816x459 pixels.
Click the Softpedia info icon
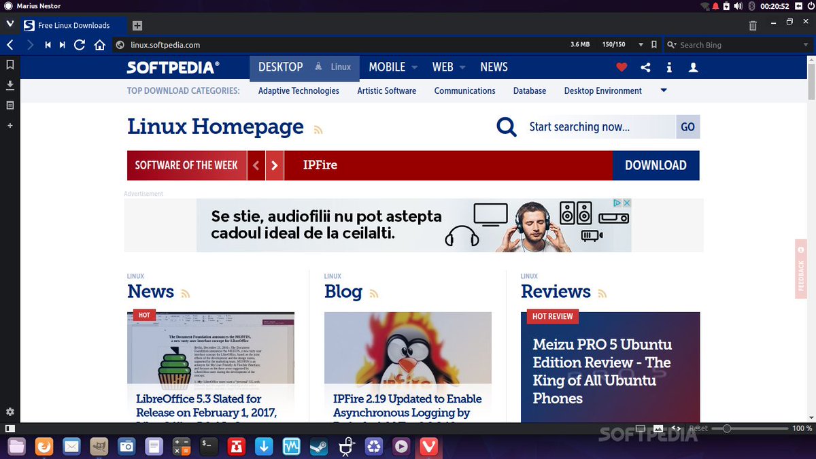(669, 67)
